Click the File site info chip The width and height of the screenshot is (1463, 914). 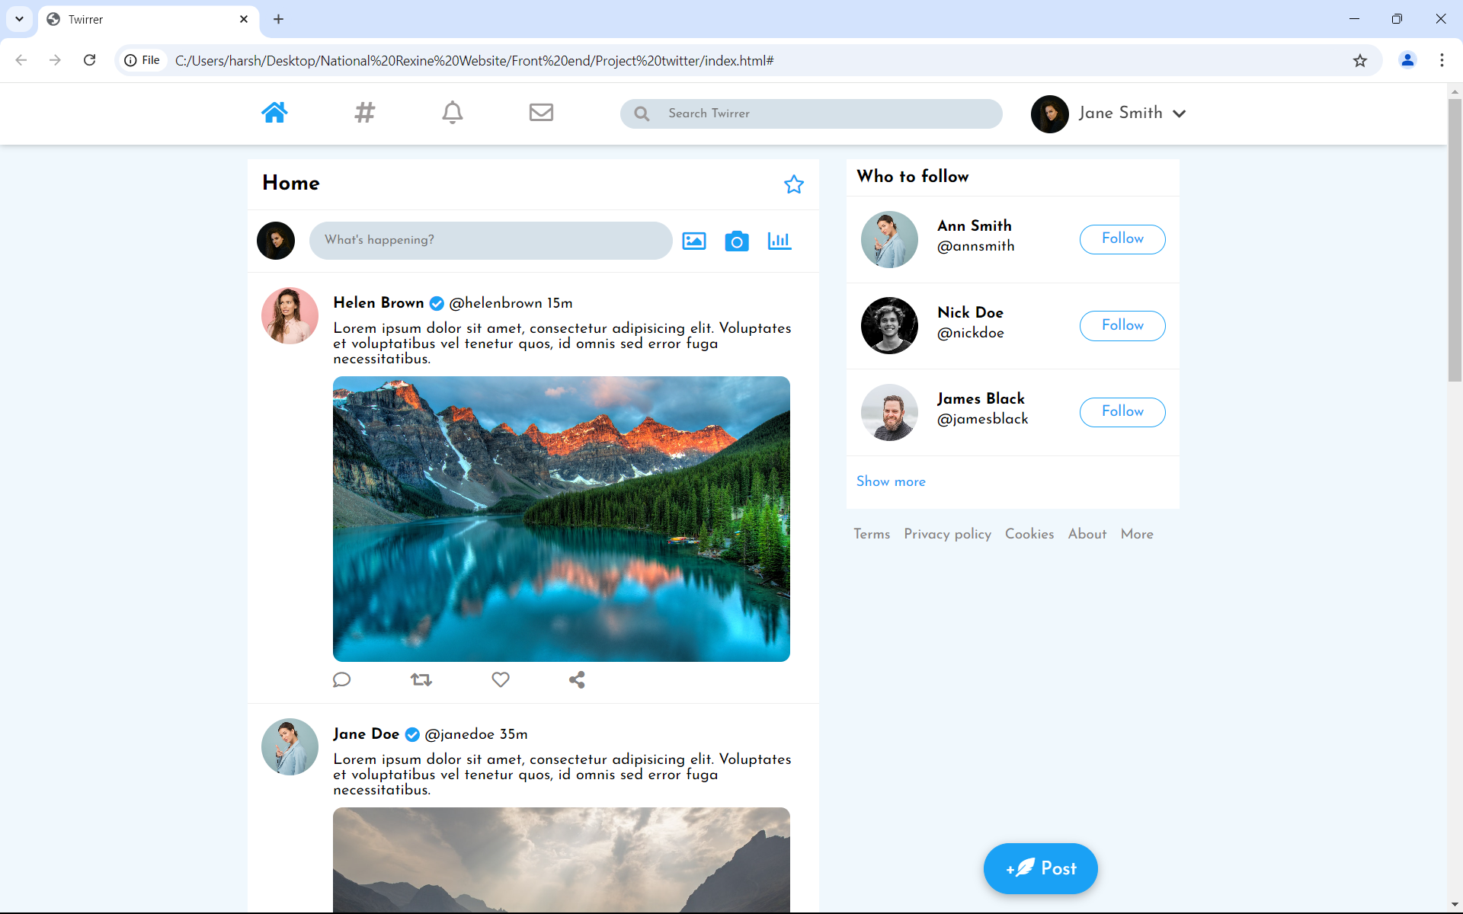[142, 60]
